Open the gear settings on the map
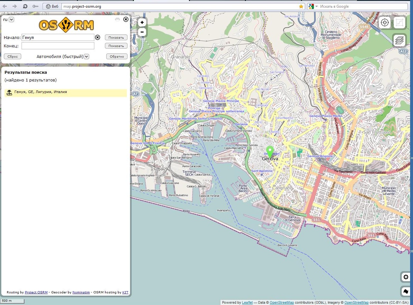413x305 pixels. [x=406, y=277]
